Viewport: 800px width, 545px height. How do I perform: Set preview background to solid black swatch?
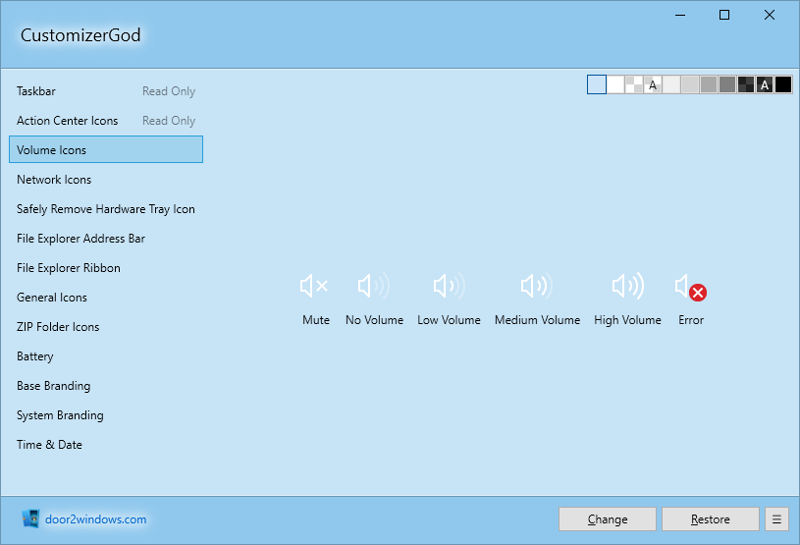click(783, 84)
